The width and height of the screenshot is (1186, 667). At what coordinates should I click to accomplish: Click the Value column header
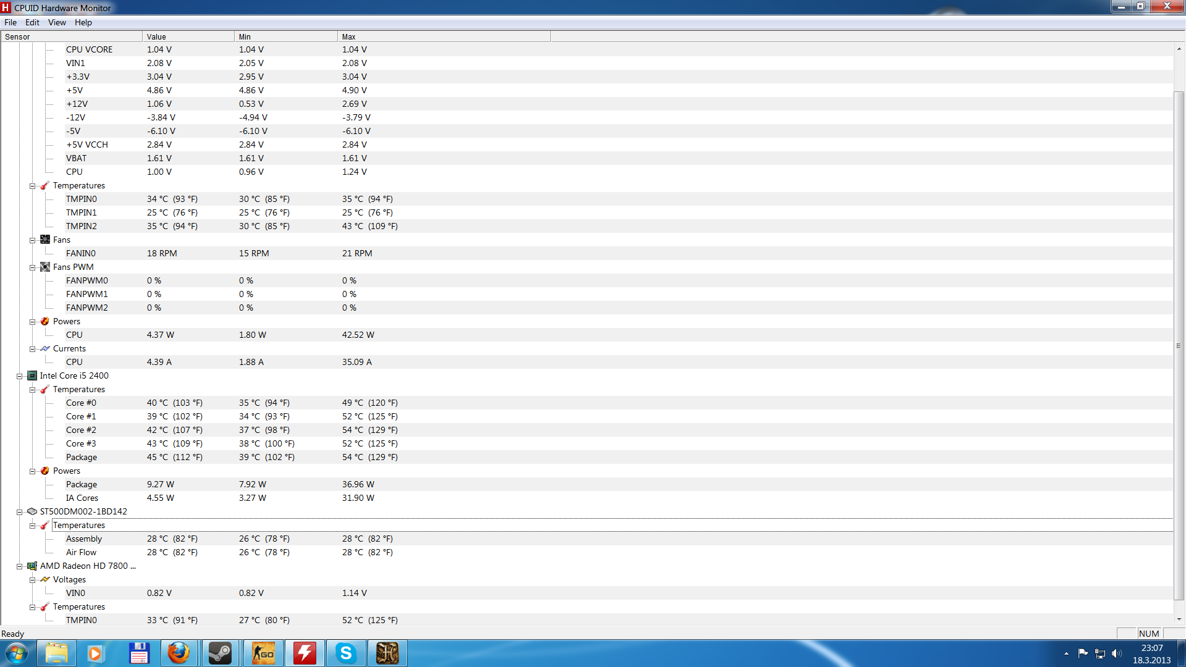click(x=188, y=36)
